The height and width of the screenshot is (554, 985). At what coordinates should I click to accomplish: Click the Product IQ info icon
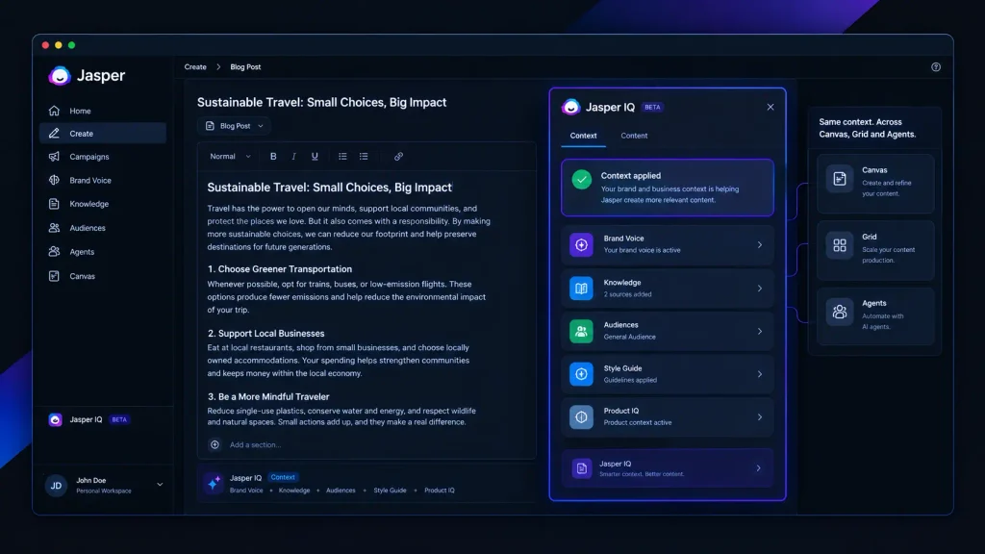click(x=581, y=417)
